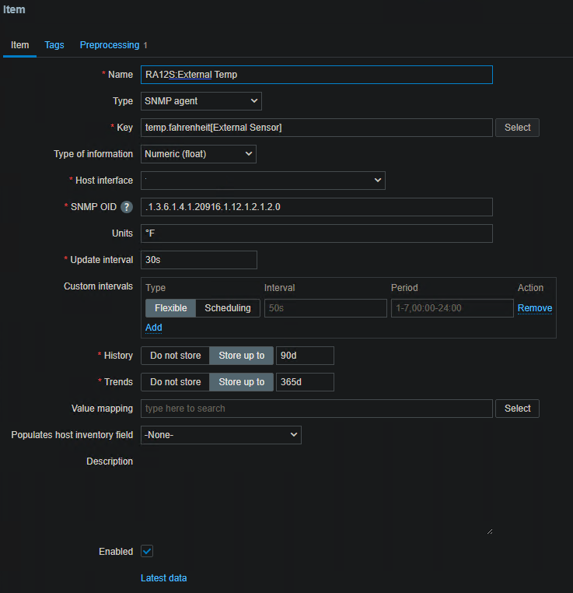
Task: Select Flexible custom interval type
Action: point(170,308)
